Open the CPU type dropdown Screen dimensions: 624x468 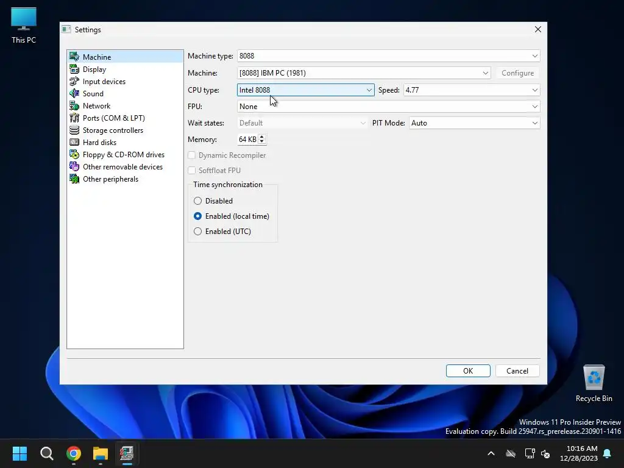(x=306, y=90)
